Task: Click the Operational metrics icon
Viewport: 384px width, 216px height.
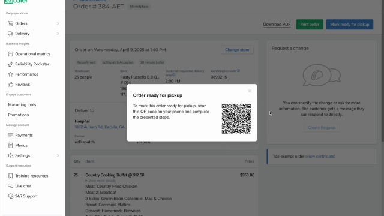Action: [11, 54]
